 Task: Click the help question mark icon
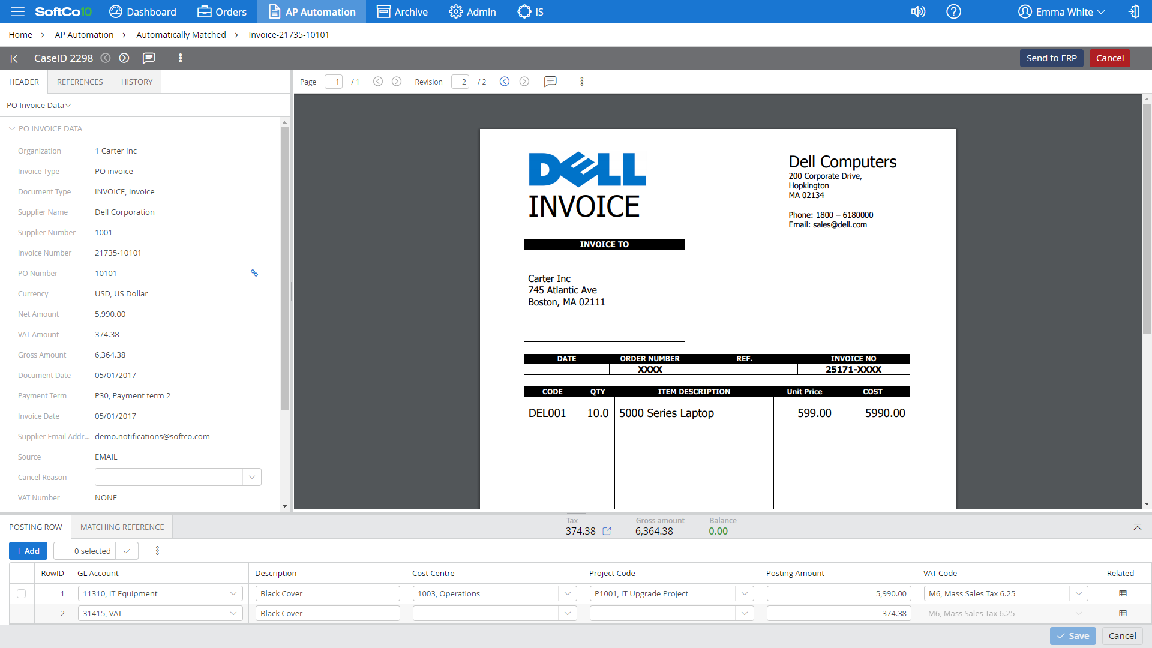pos(953,11)
